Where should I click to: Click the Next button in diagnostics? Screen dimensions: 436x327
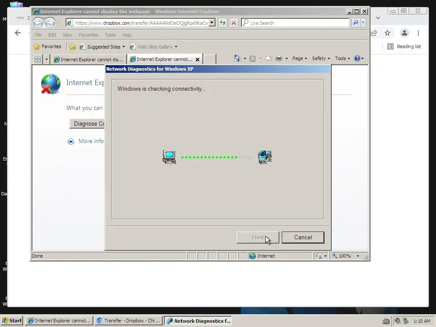tap(258, 238)
